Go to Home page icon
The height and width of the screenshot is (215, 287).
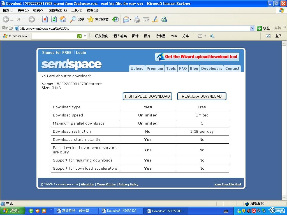(63, 19)
